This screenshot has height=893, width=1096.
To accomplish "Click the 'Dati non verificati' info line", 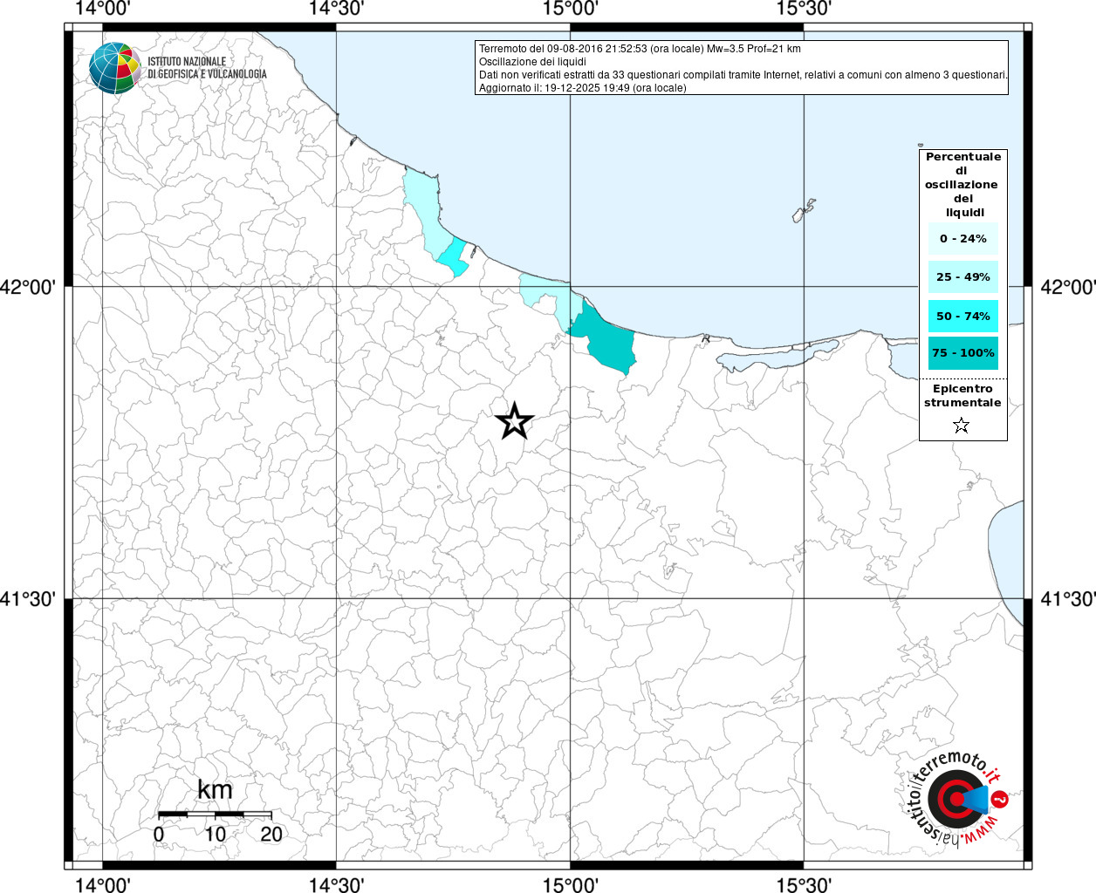I will tap(743, 75).
